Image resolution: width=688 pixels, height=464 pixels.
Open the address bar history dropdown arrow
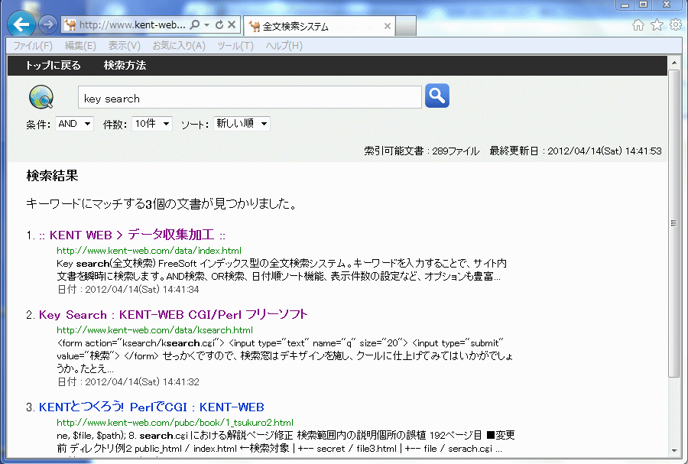[206, 25]
